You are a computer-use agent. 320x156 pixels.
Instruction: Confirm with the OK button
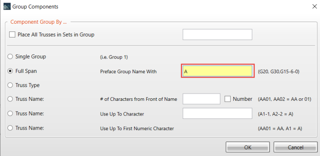(248, 147)
